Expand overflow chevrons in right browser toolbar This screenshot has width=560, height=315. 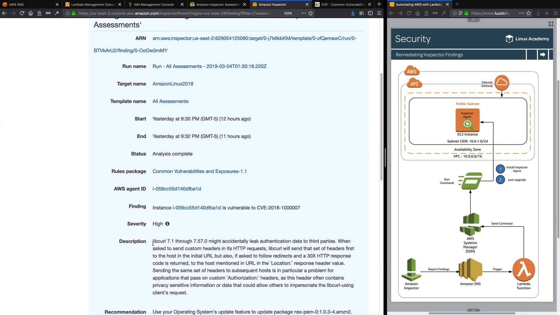(547, 13)
